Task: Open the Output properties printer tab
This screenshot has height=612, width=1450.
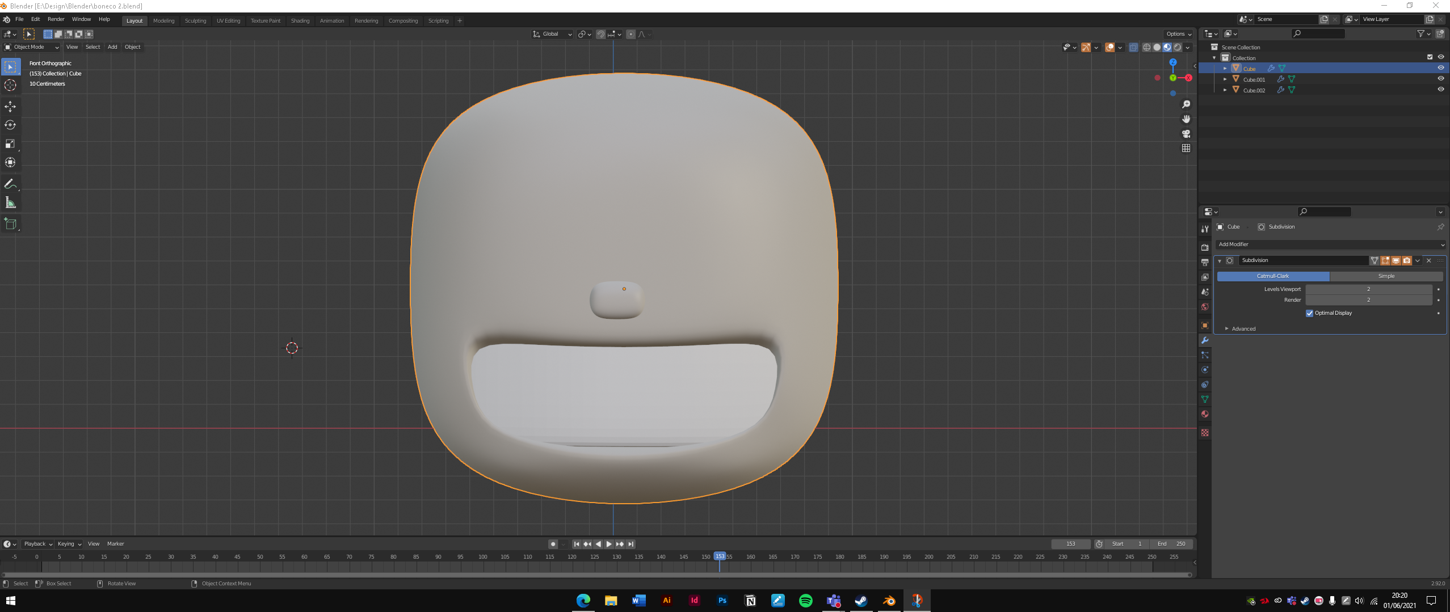Action: point(1205,263)
